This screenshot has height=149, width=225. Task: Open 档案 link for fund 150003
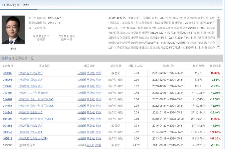98,145
